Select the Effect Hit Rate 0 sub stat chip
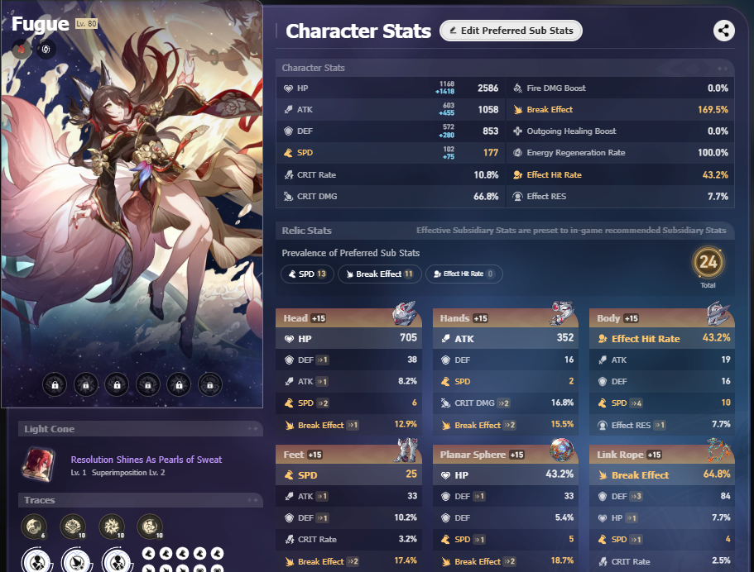This screenshot has height=572, width=754. click(x=464, y=274)
